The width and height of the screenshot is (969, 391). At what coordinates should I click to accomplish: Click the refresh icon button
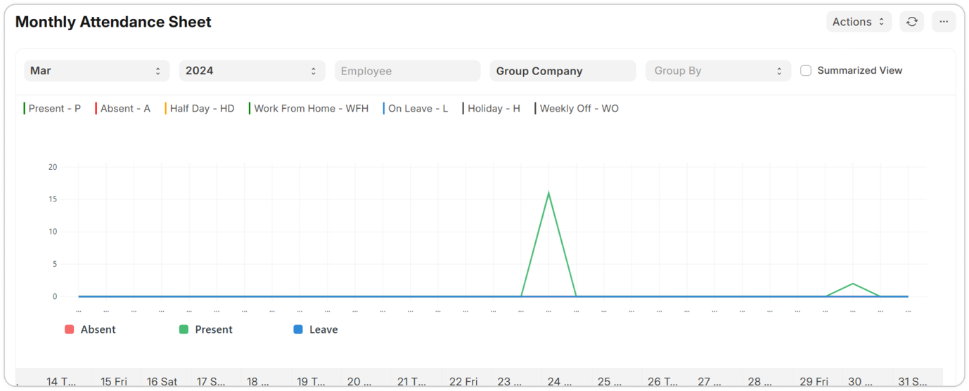(911, 22)
